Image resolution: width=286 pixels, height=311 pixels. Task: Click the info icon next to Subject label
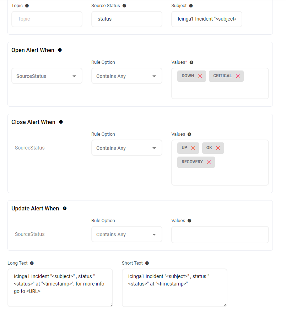(191, 6)
